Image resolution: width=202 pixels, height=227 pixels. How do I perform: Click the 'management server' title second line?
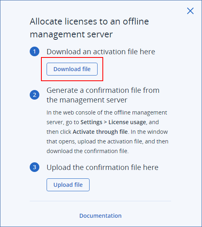point(71,35)
